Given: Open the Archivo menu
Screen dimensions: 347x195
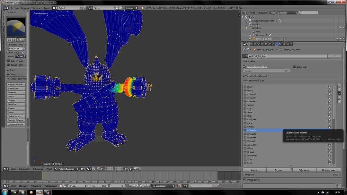Looking at the screenshot, I should coord(14,8).
